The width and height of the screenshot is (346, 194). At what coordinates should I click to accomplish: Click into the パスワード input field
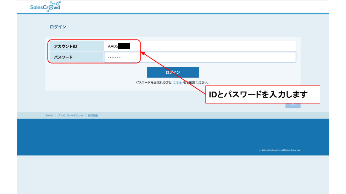point(200,57)
